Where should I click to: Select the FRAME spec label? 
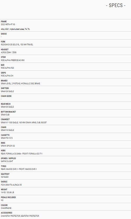[4, 21]
